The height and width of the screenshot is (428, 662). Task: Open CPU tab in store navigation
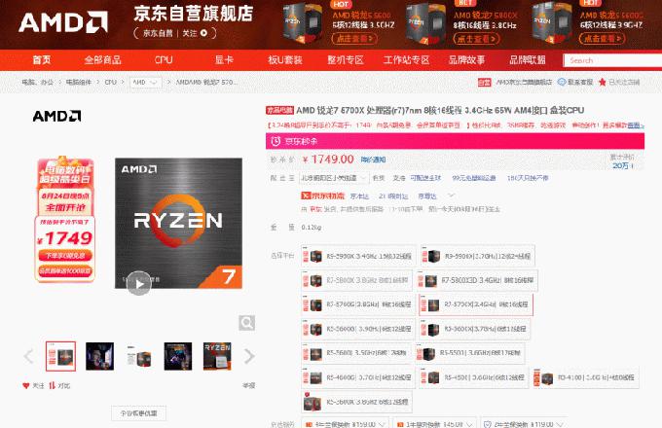coord(164,60)
